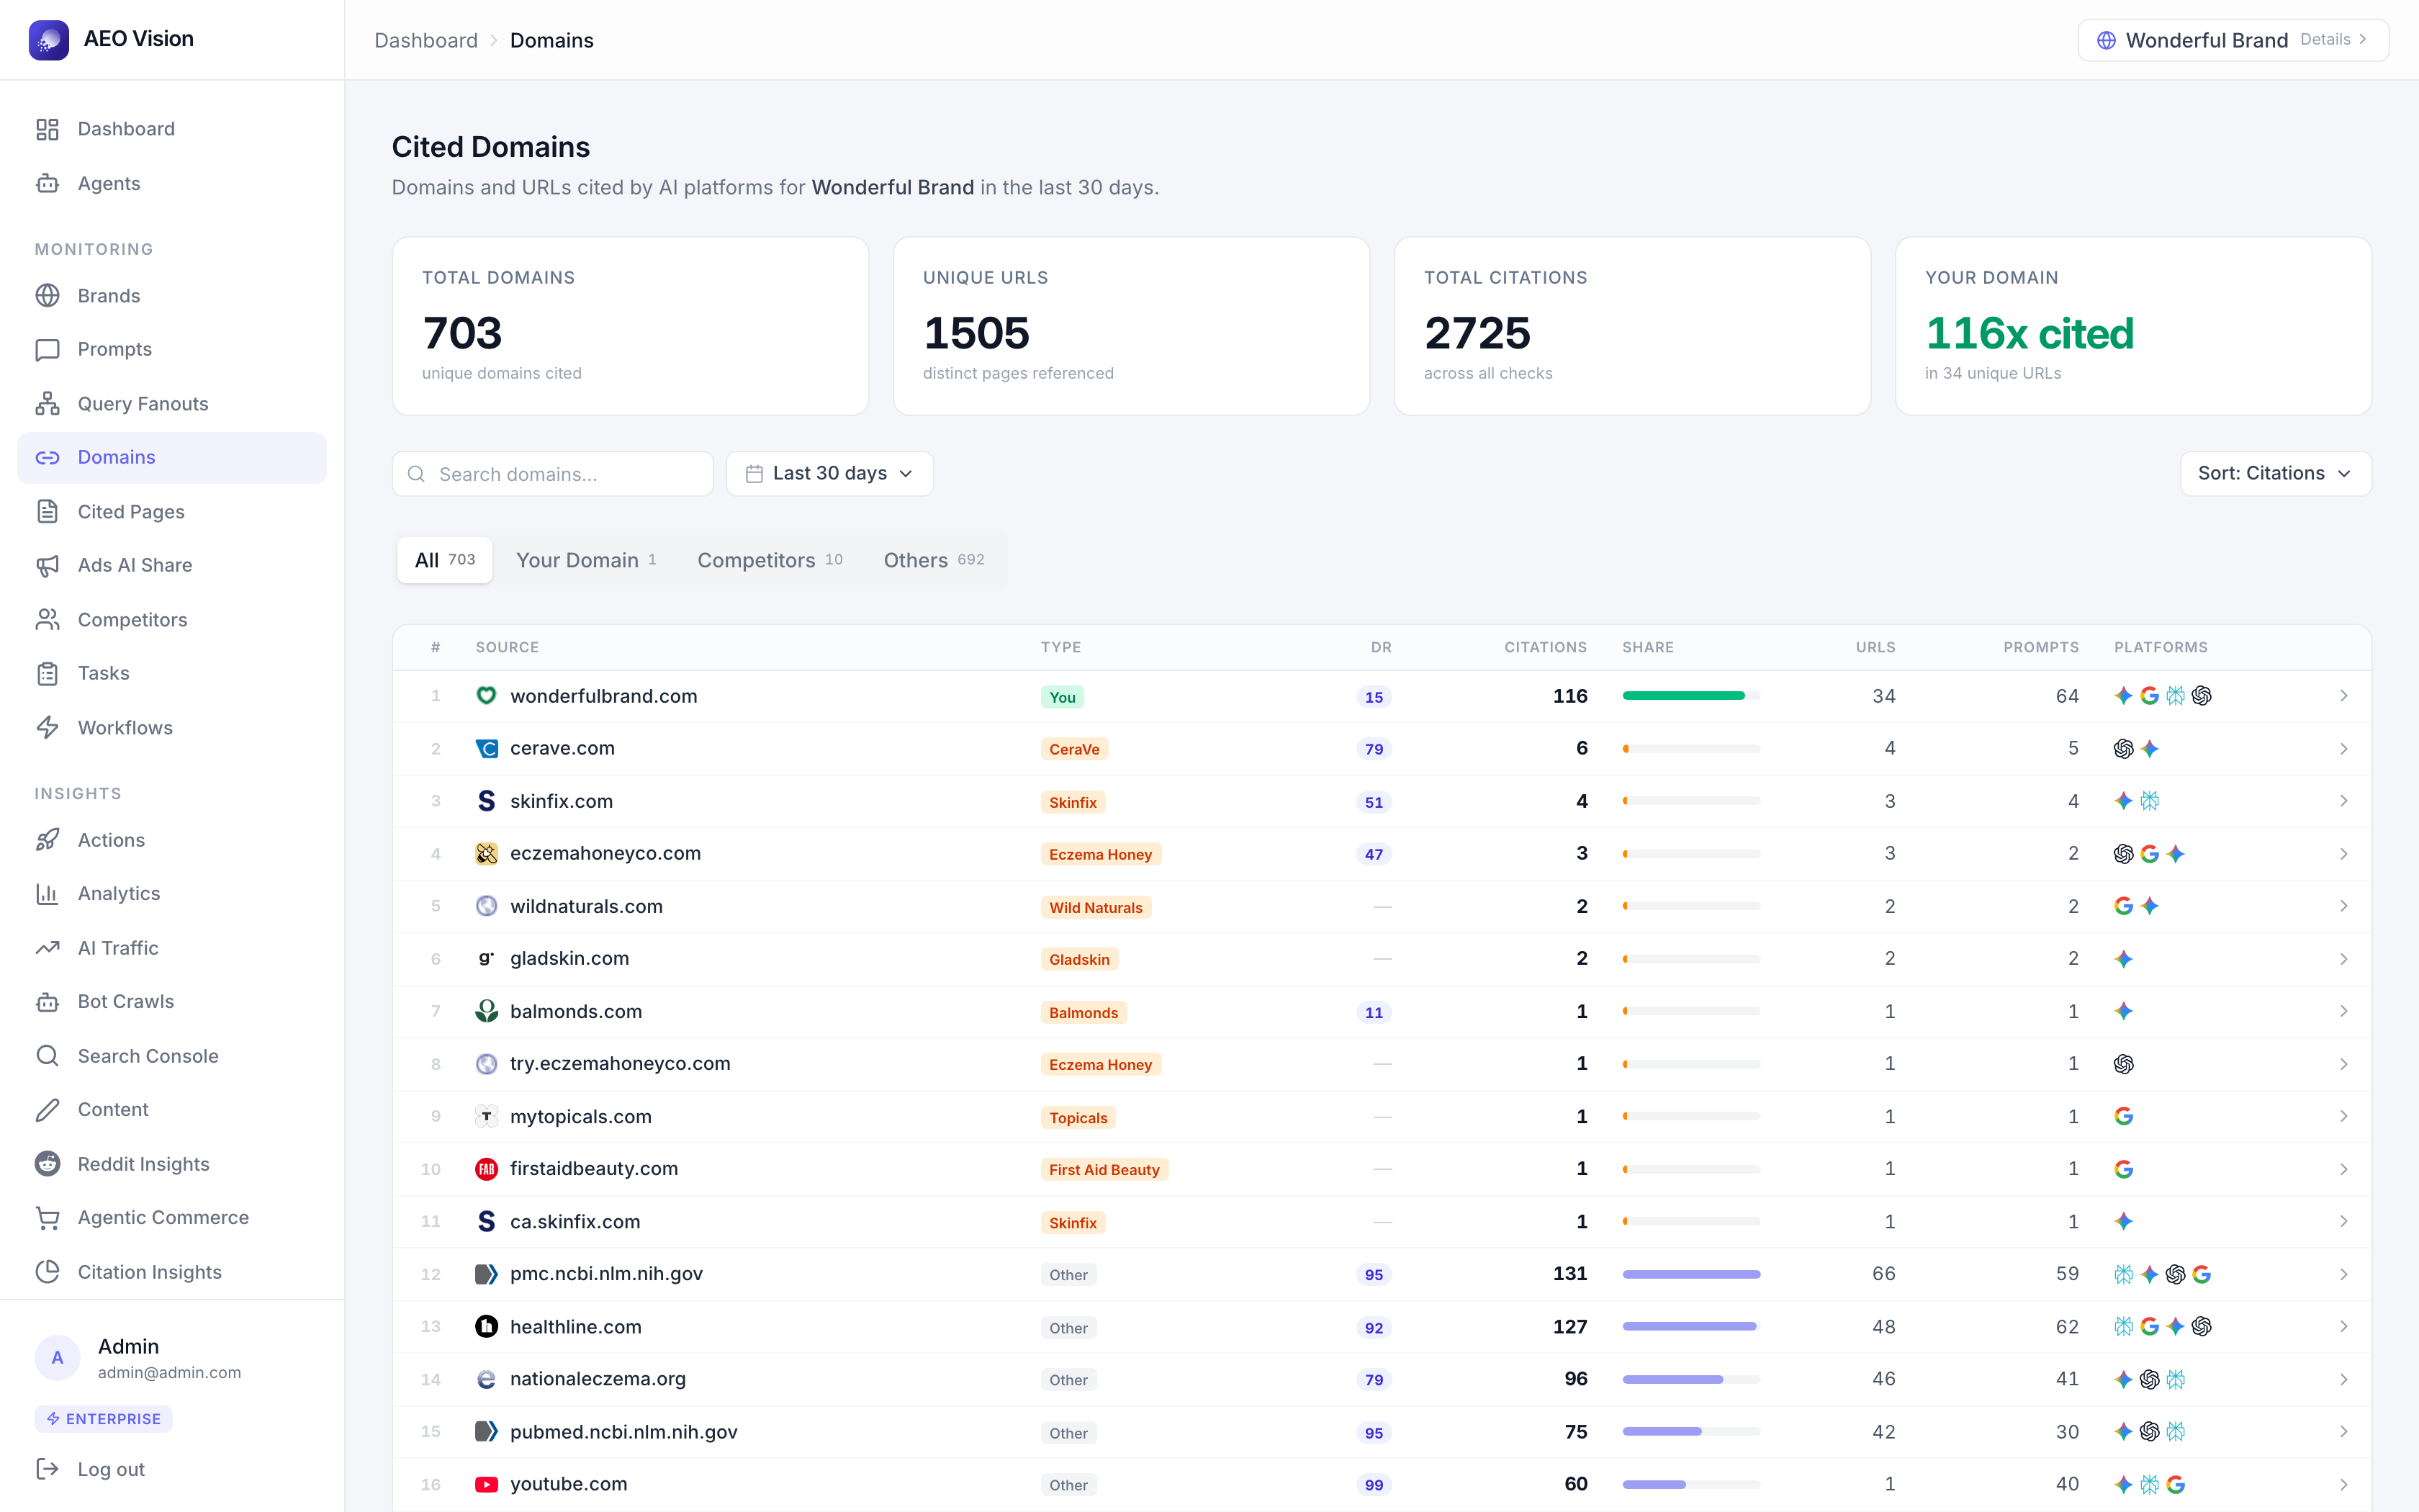Viewport: 2419px width, 1512px height.
Task: Open the Wonderful Brand Details selector
Action: pyautogui.click(x=2233, y=40)
